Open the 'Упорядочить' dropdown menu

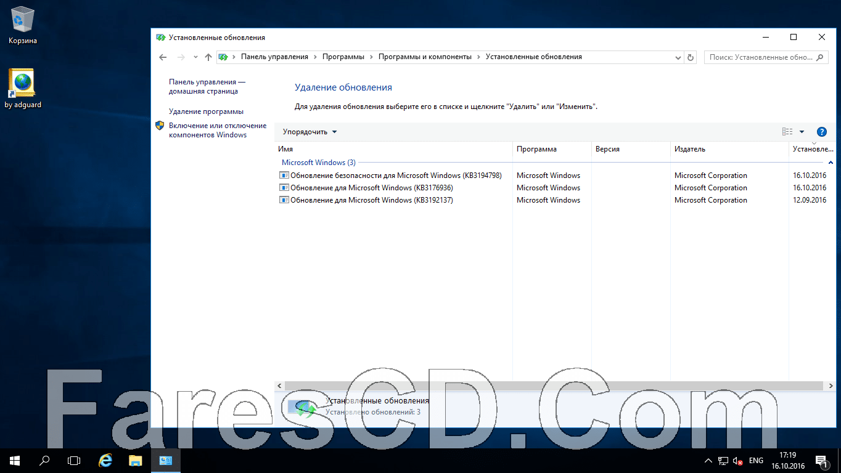point(310,132)
